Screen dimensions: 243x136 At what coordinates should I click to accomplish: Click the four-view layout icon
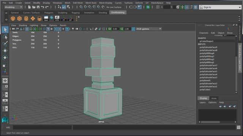coord(5,88)
